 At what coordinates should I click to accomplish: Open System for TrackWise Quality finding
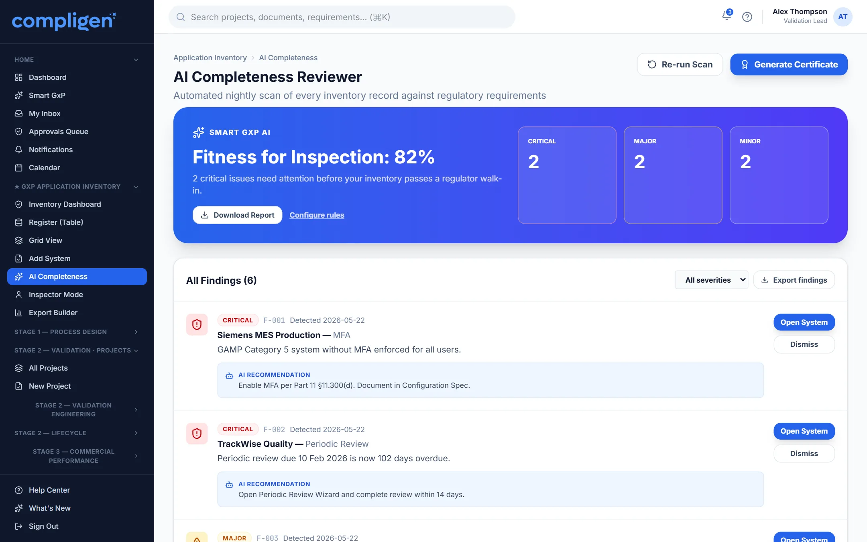(x=804, y=431)
